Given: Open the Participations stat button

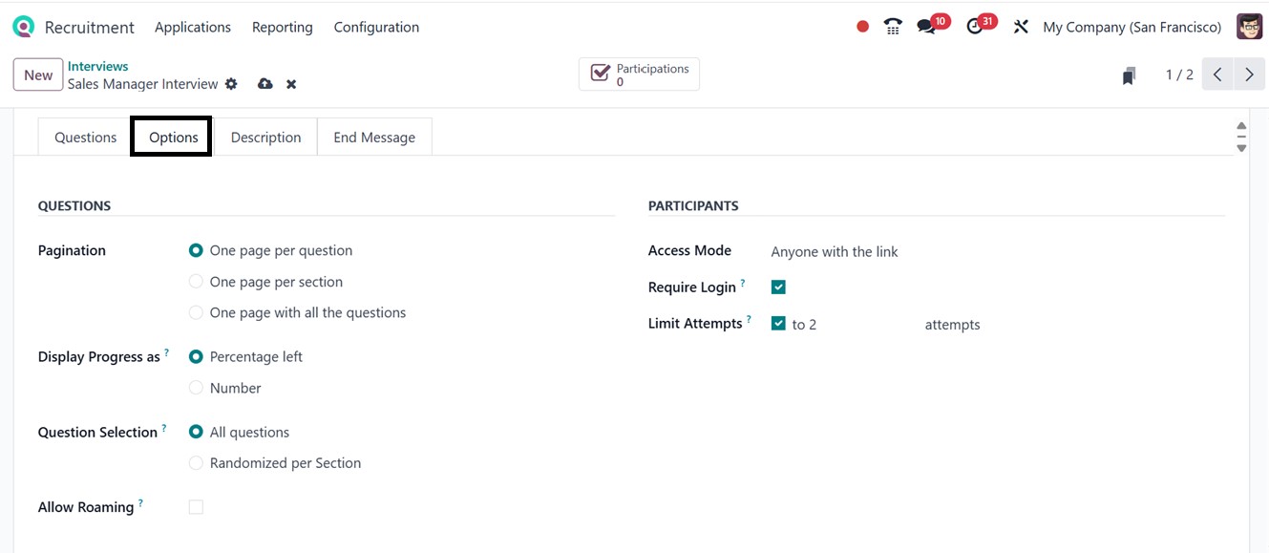Looking at the screenshot, I should [639, 74].
